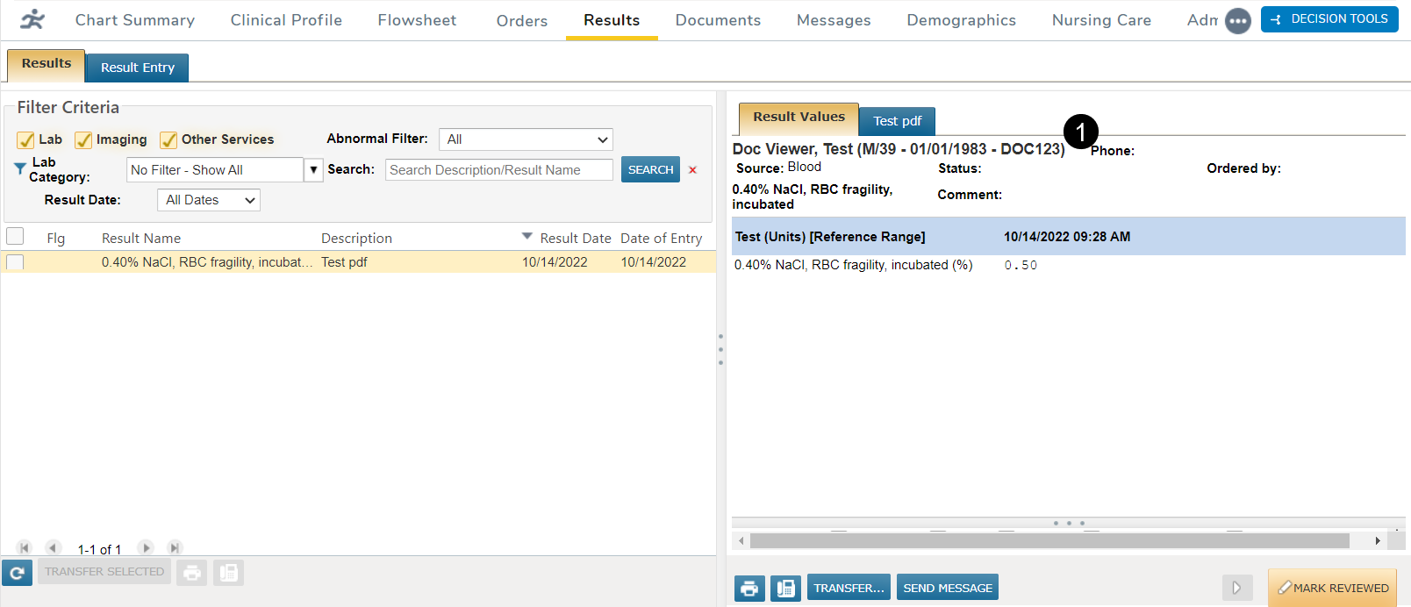Click the refresh icon in bottom-left toolbar

click(x=17, y=573)
